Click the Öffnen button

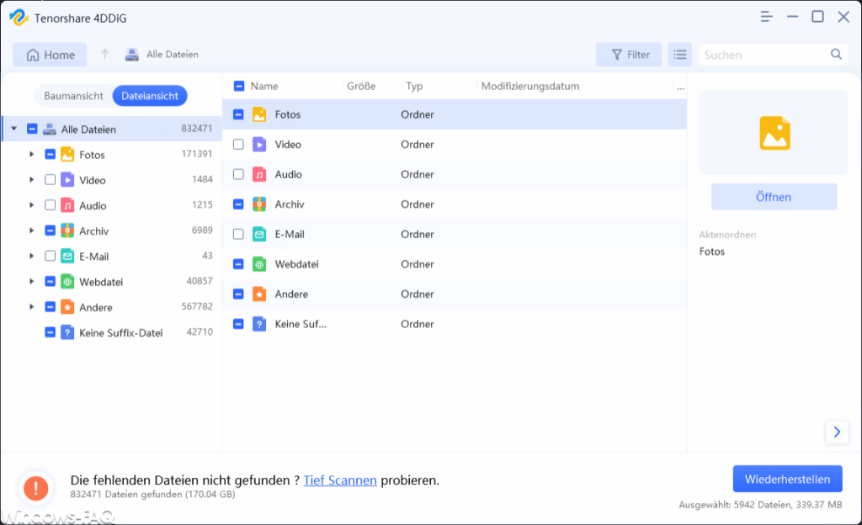(774, 197)
